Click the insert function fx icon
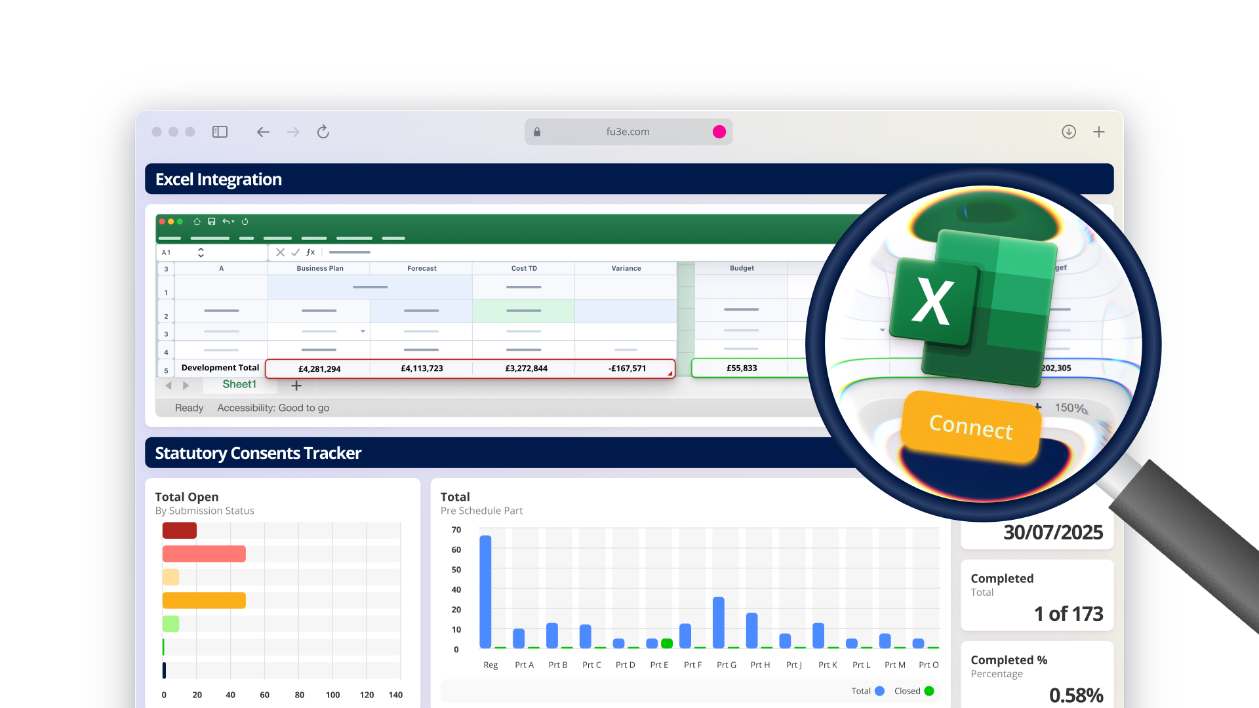 point(311,252)
